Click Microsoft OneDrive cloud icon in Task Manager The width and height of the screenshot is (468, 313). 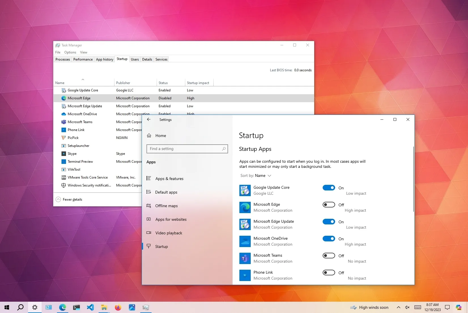pyautogui.click(x=64, y=114)
